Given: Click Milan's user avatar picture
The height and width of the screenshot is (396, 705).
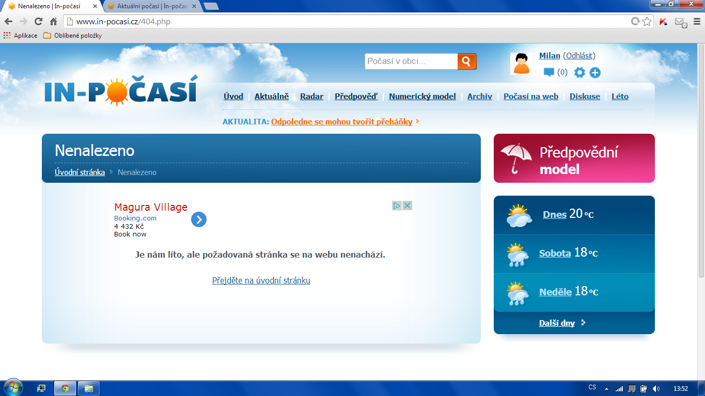Looking at the screenshot, I should [x=521, y=64].
